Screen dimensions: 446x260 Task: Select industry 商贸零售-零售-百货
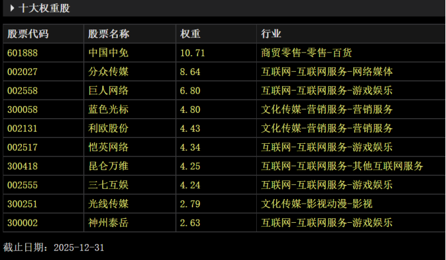tap(306, 53)
